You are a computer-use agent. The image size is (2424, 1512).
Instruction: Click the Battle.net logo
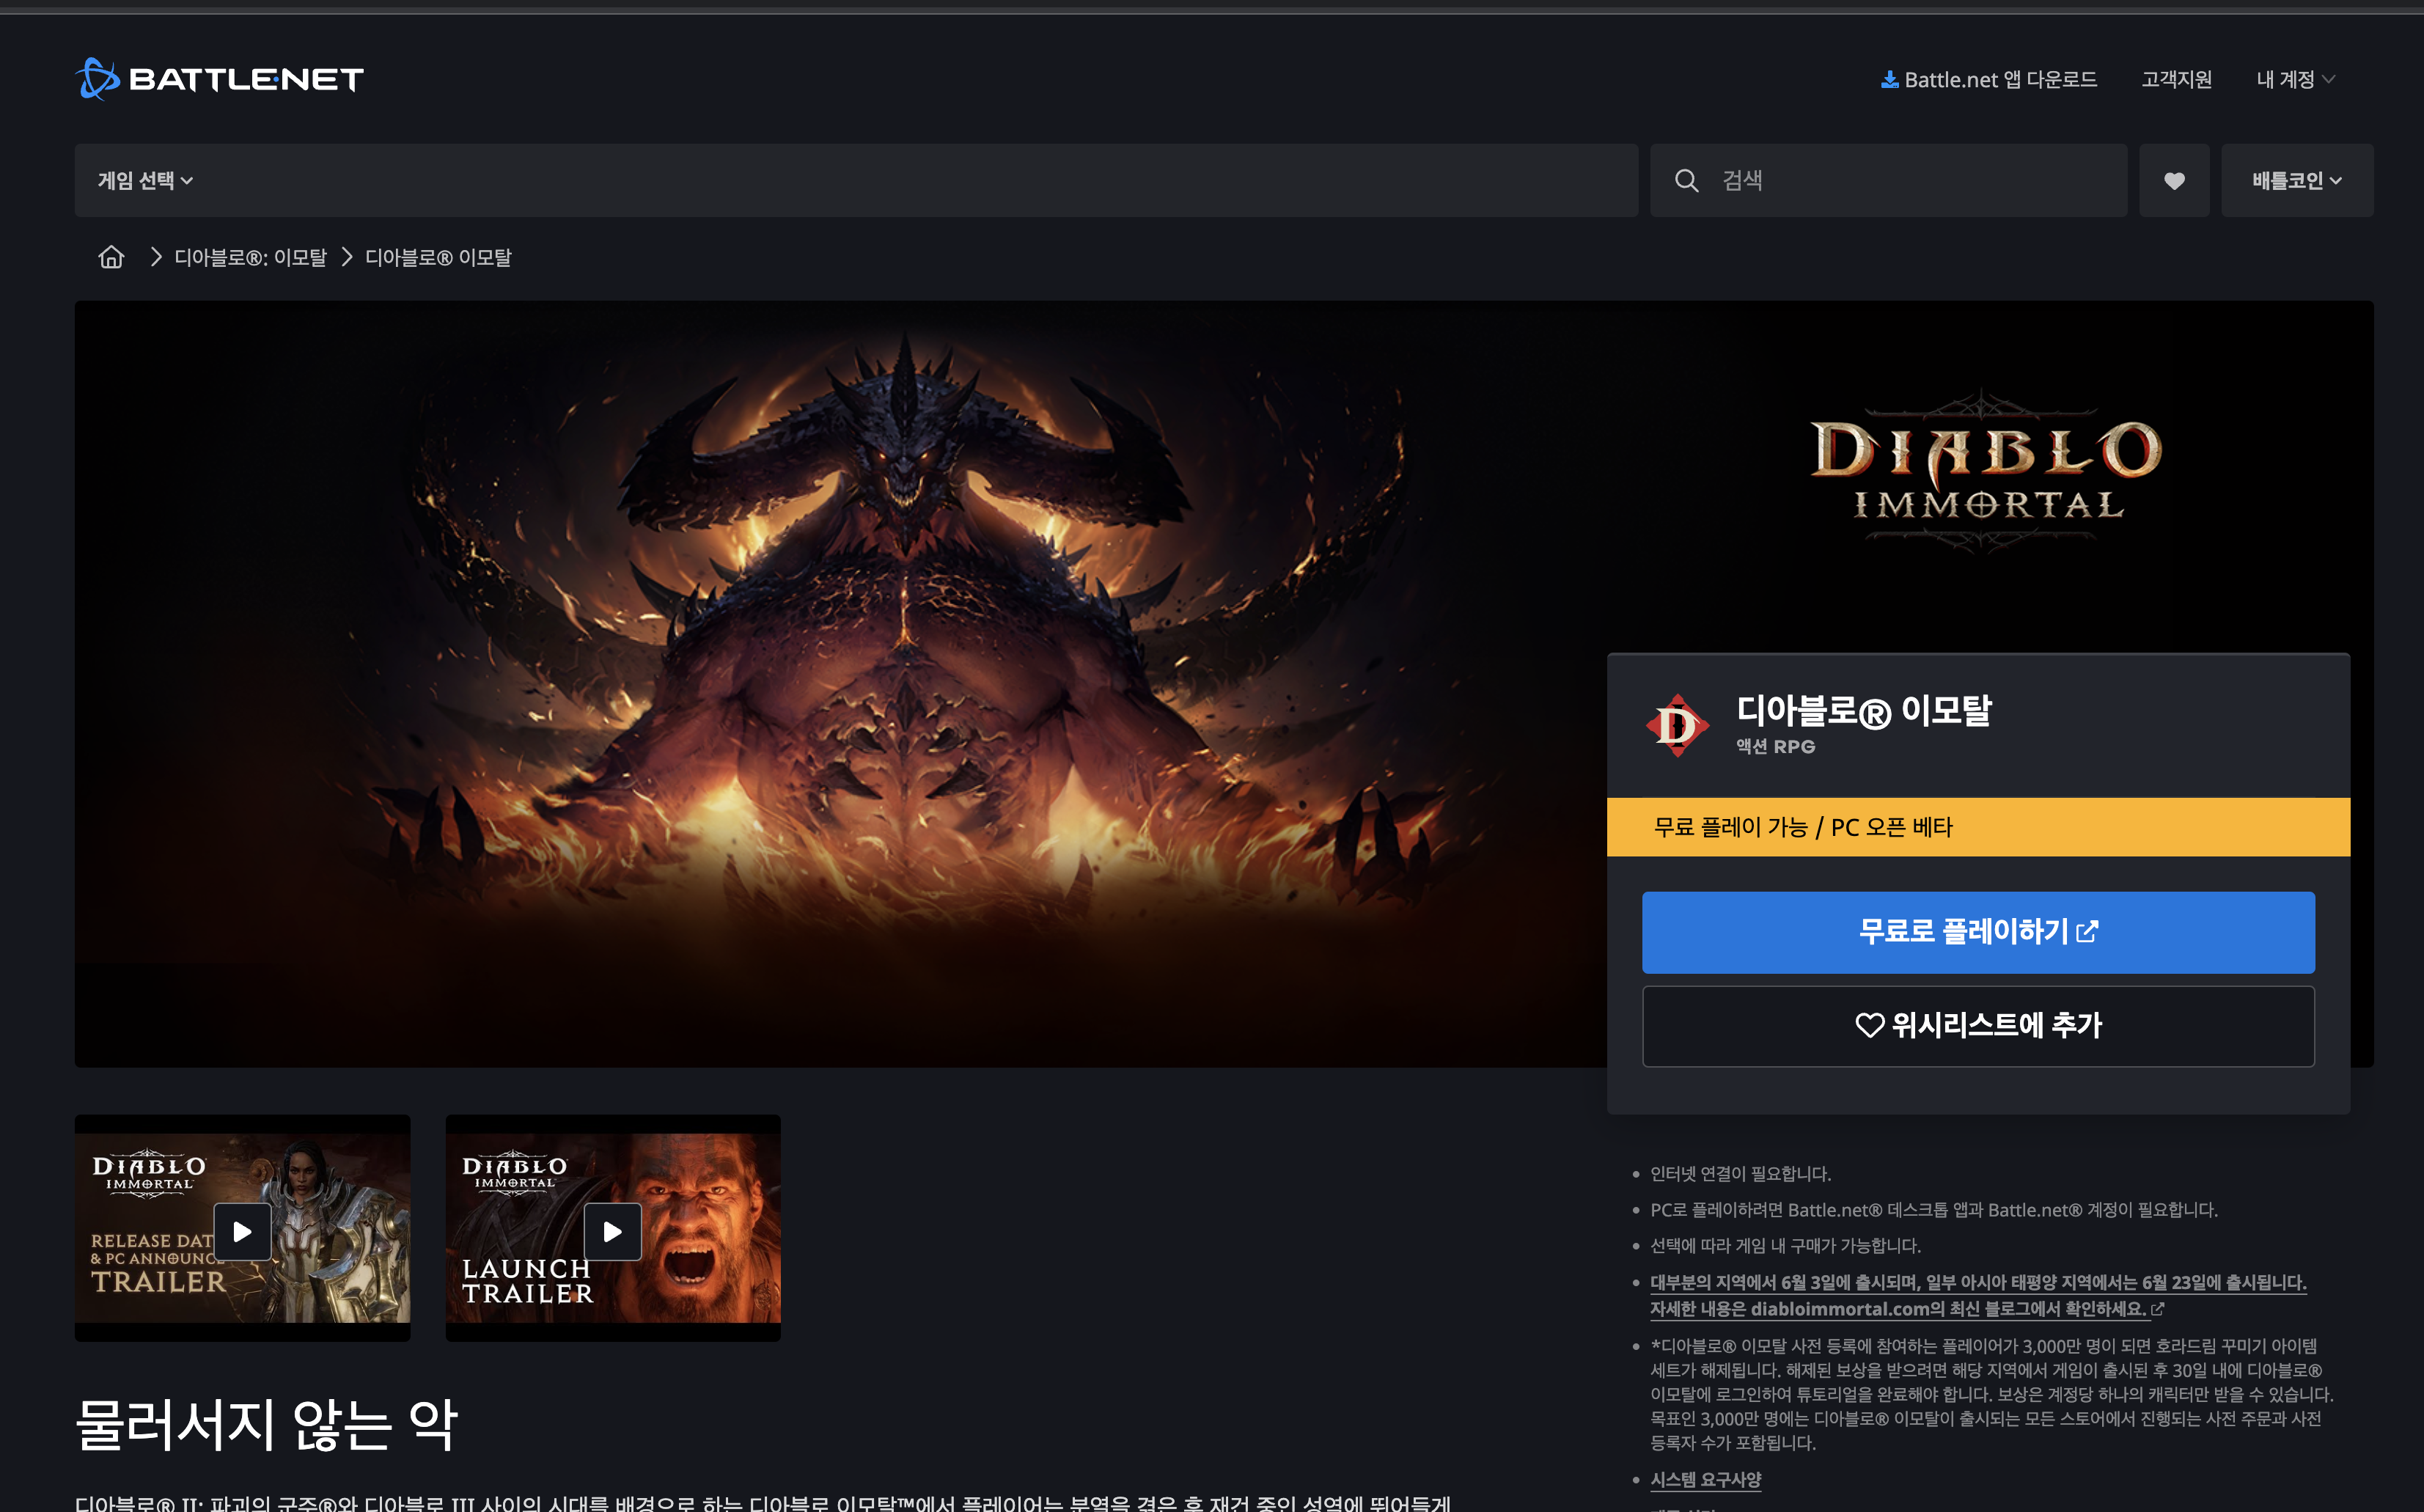coord(219,79)
